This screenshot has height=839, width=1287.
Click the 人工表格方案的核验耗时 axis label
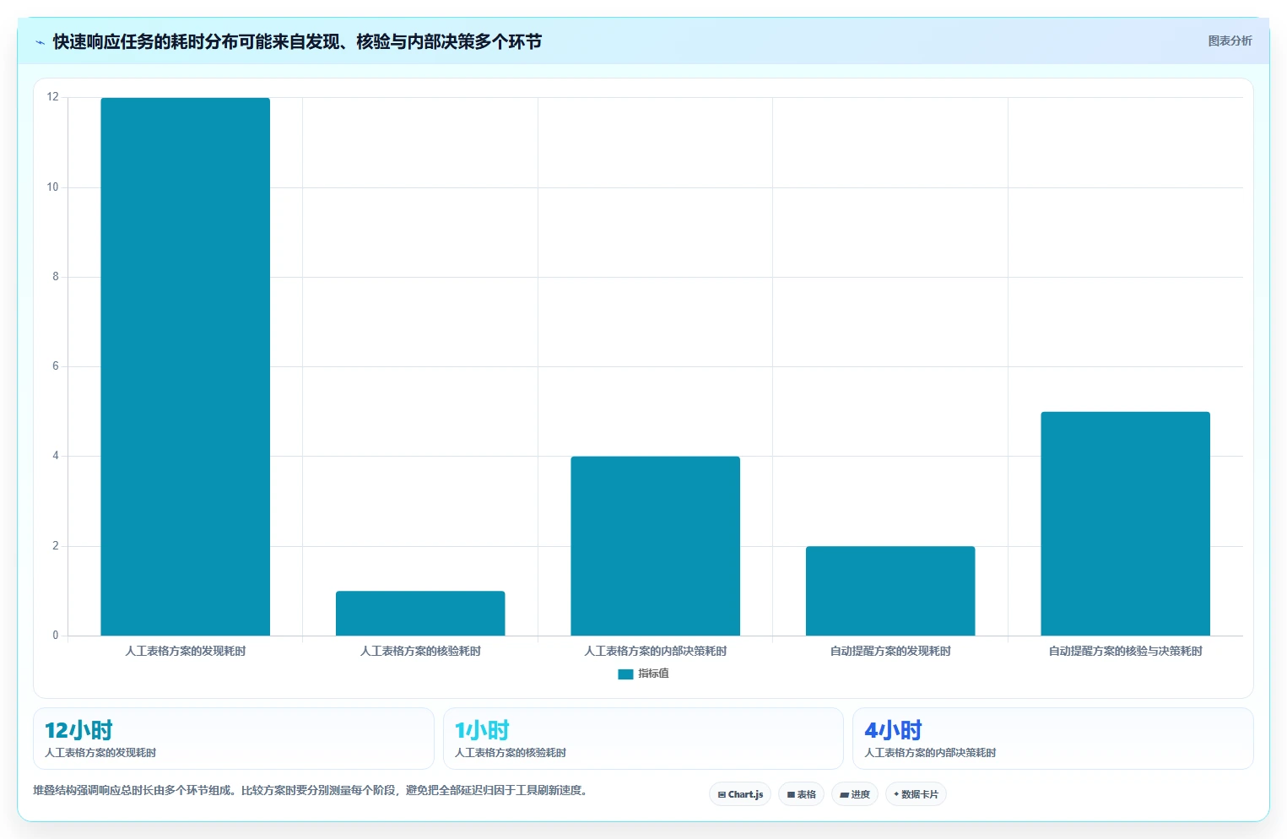[420, 651]
